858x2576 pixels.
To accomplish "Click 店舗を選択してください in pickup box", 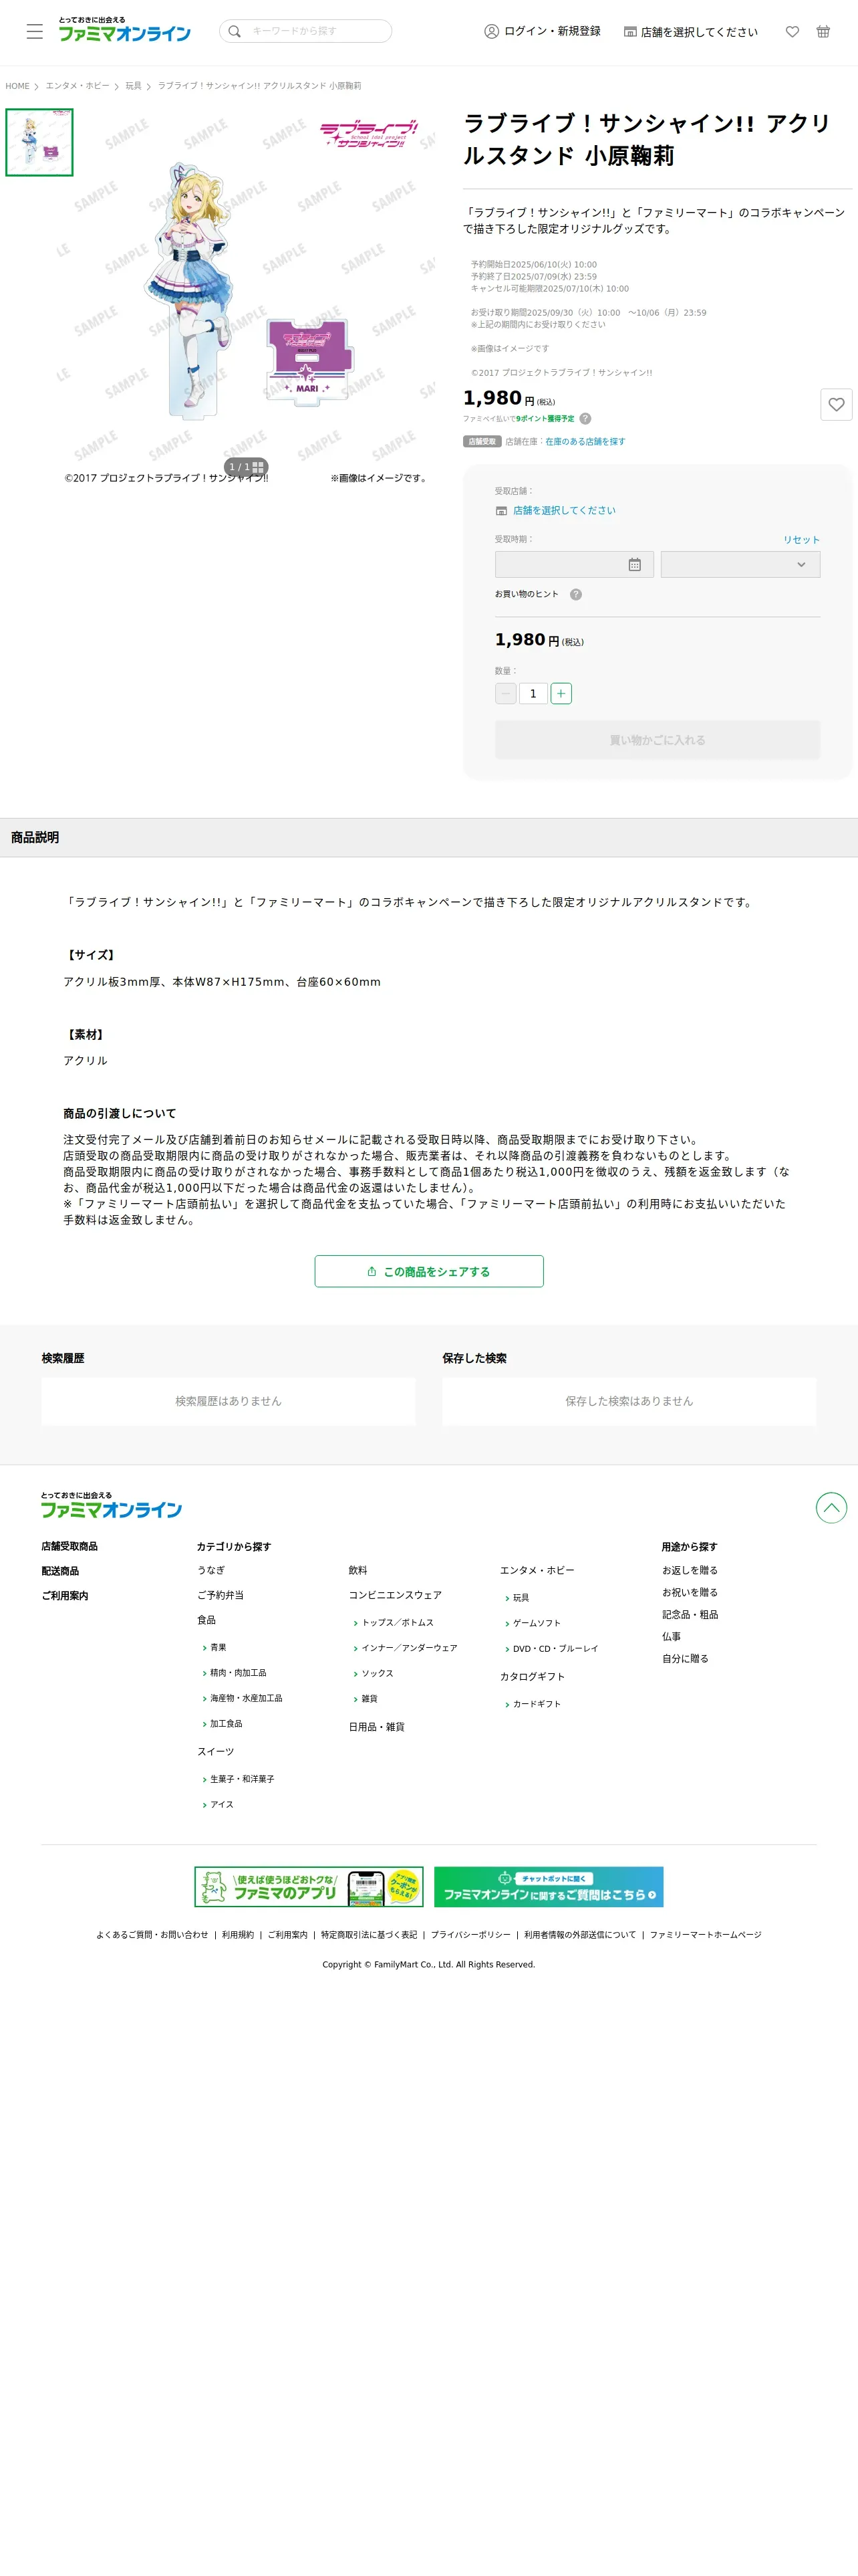I will pyautogui.click(x=565, y=510).
